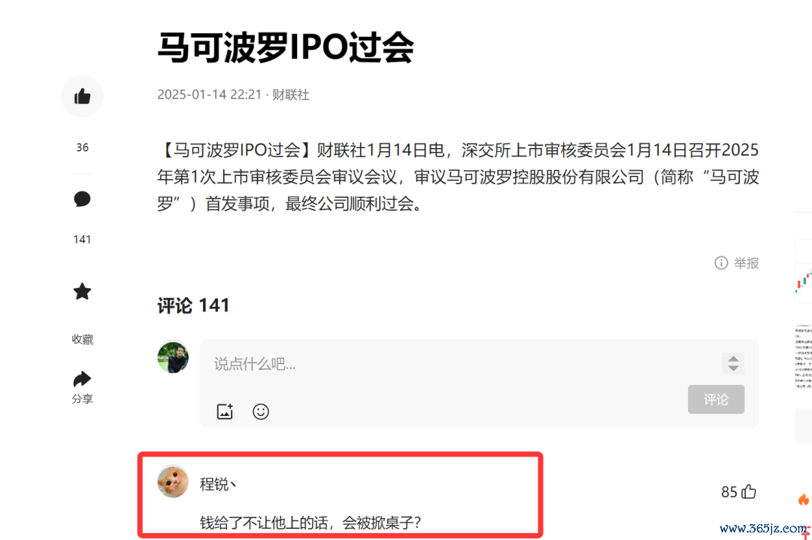Open comments via speech bubble icon
Screen dimensions: 812x540
click(83, 199)
